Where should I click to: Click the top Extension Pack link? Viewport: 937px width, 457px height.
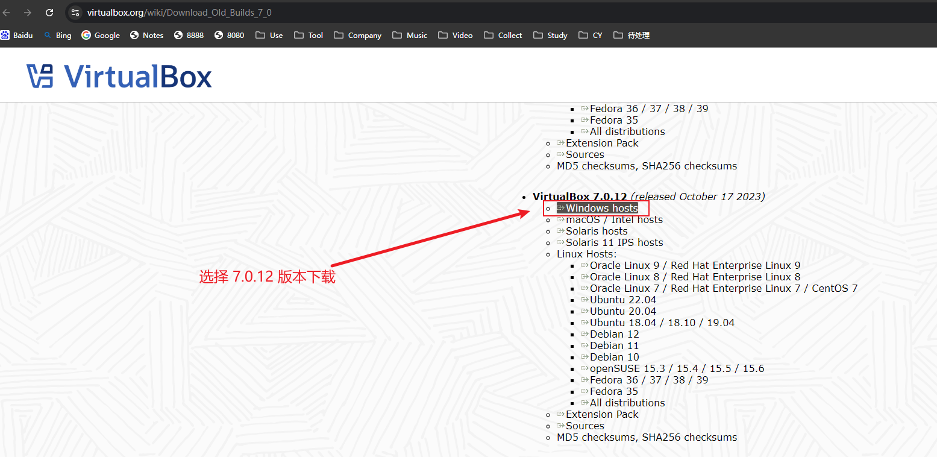pos(598,143)
